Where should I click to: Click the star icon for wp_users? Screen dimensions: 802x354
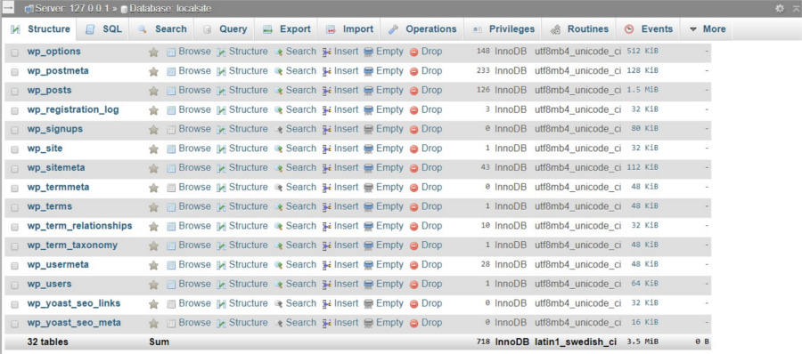point(153,285)
